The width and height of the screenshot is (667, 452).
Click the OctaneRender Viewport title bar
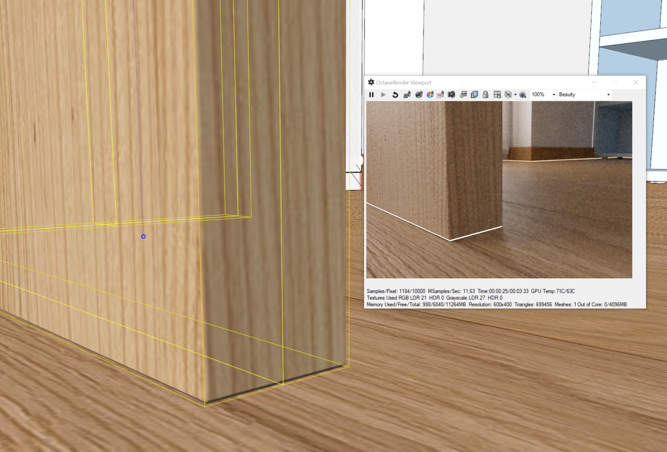click(x=473, y=82)
